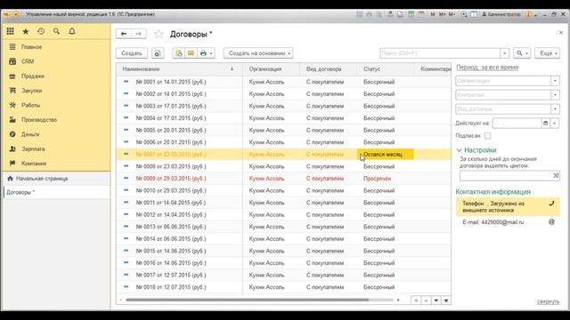Switch to Договоры tab in sidebar
This screenshot has width=570, height=320.
click(x=56, y=192)
